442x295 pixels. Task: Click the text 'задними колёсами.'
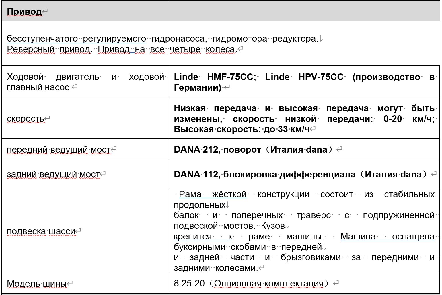pos(216,268)
